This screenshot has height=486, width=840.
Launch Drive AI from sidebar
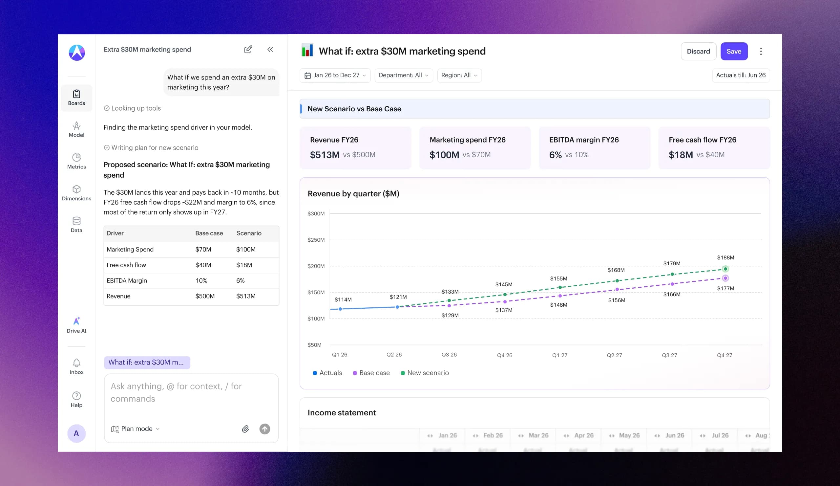tap(76, 325)
